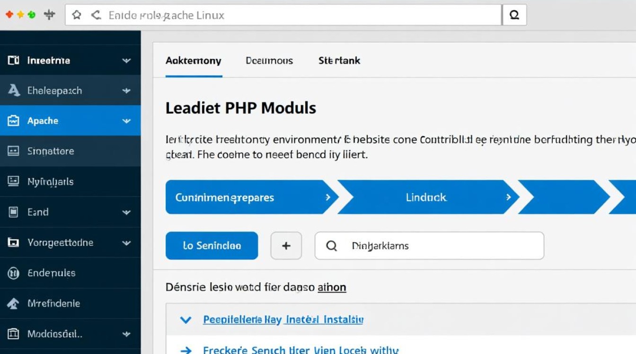Collapse the Peepilelleria Hay disclosure section
The height and width of the screenshot is (354, 636).
pos(185,320)
